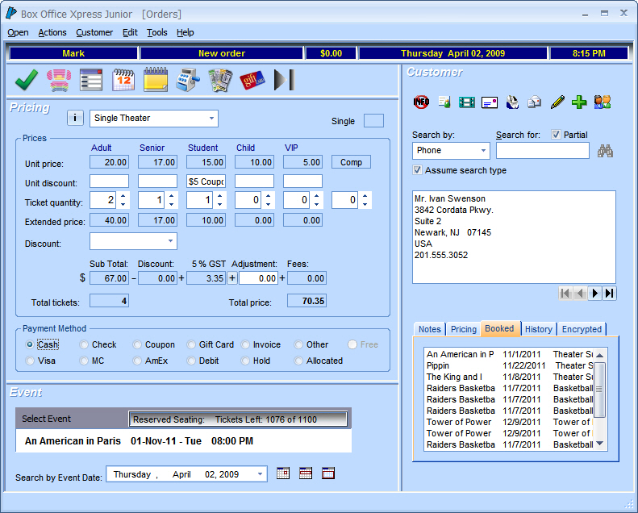Viewport: 638px width, 513px height.
Task: Open the Tools menu
Action: 156,32
